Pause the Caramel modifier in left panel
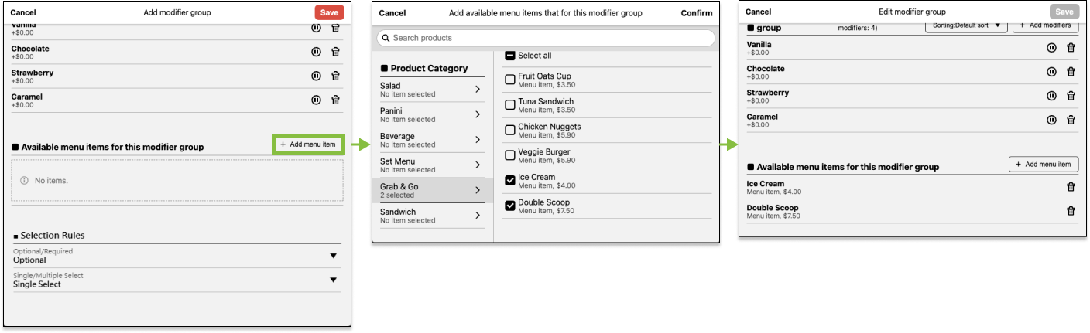The image size is (1090, 333). click(316, 100)
